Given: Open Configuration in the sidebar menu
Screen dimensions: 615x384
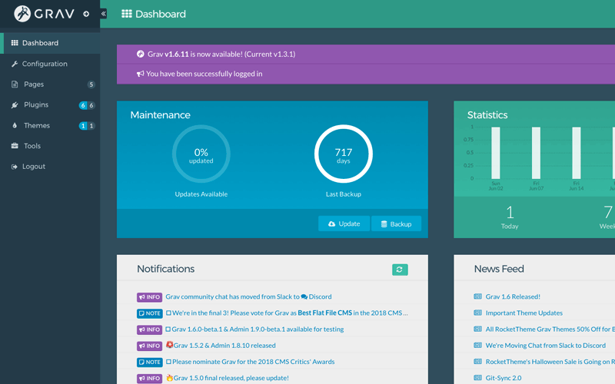Looking at the screenshot, I should tap(50, 64).
